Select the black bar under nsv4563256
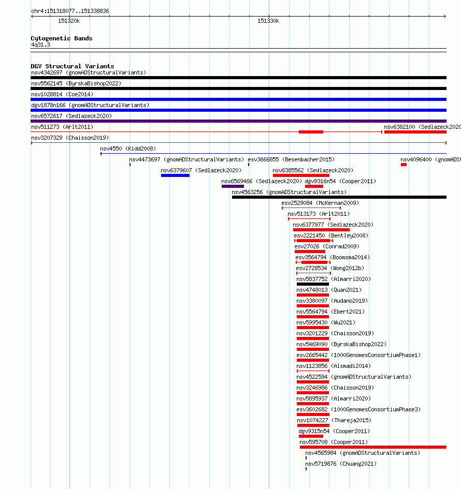This screenshot has width=461, height=489. [x=339, y=197]
